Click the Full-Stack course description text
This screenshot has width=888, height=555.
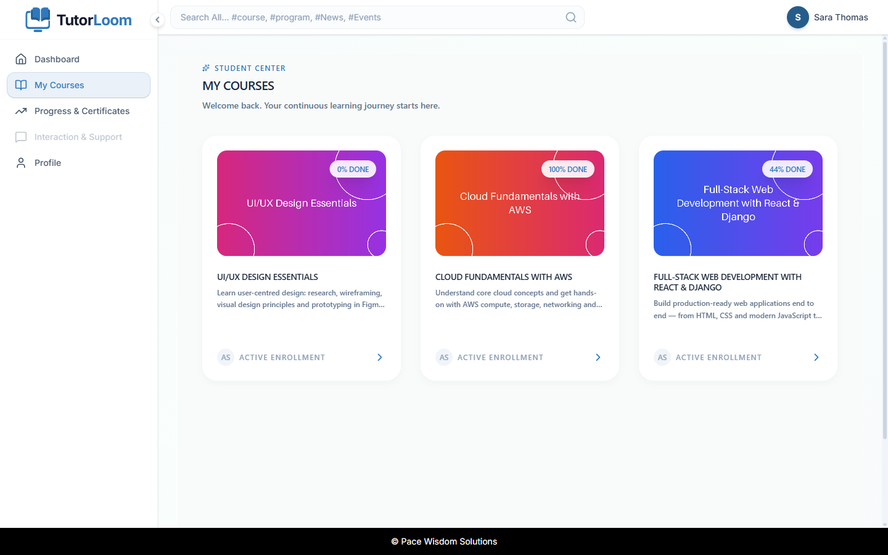tap(738, 310)
